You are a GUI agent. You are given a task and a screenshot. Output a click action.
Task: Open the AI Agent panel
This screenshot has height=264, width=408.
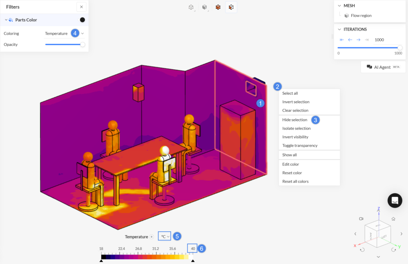click(x=383, y=67)
